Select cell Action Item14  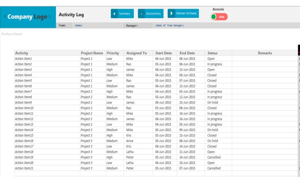click(47, 130)
